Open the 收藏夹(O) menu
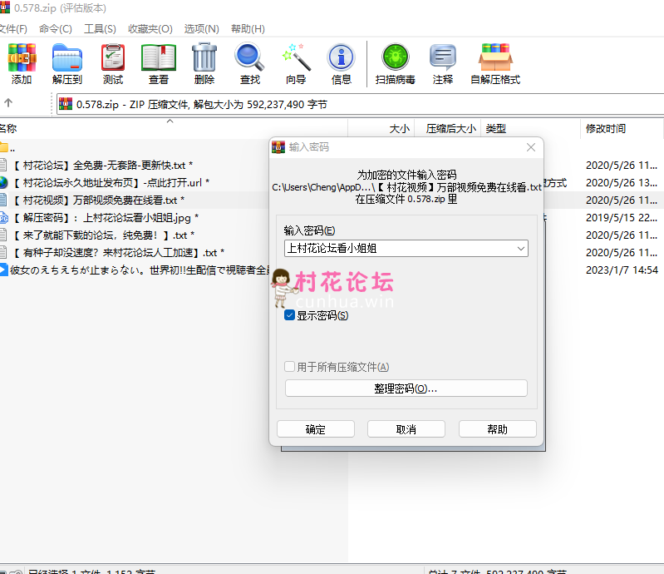The width and height of the screenshot is (664, 574). coord(150,29)
